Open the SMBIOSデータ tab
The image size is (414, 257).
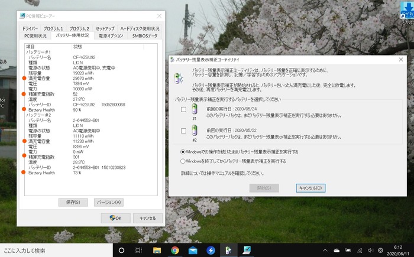tap(145, 35)
